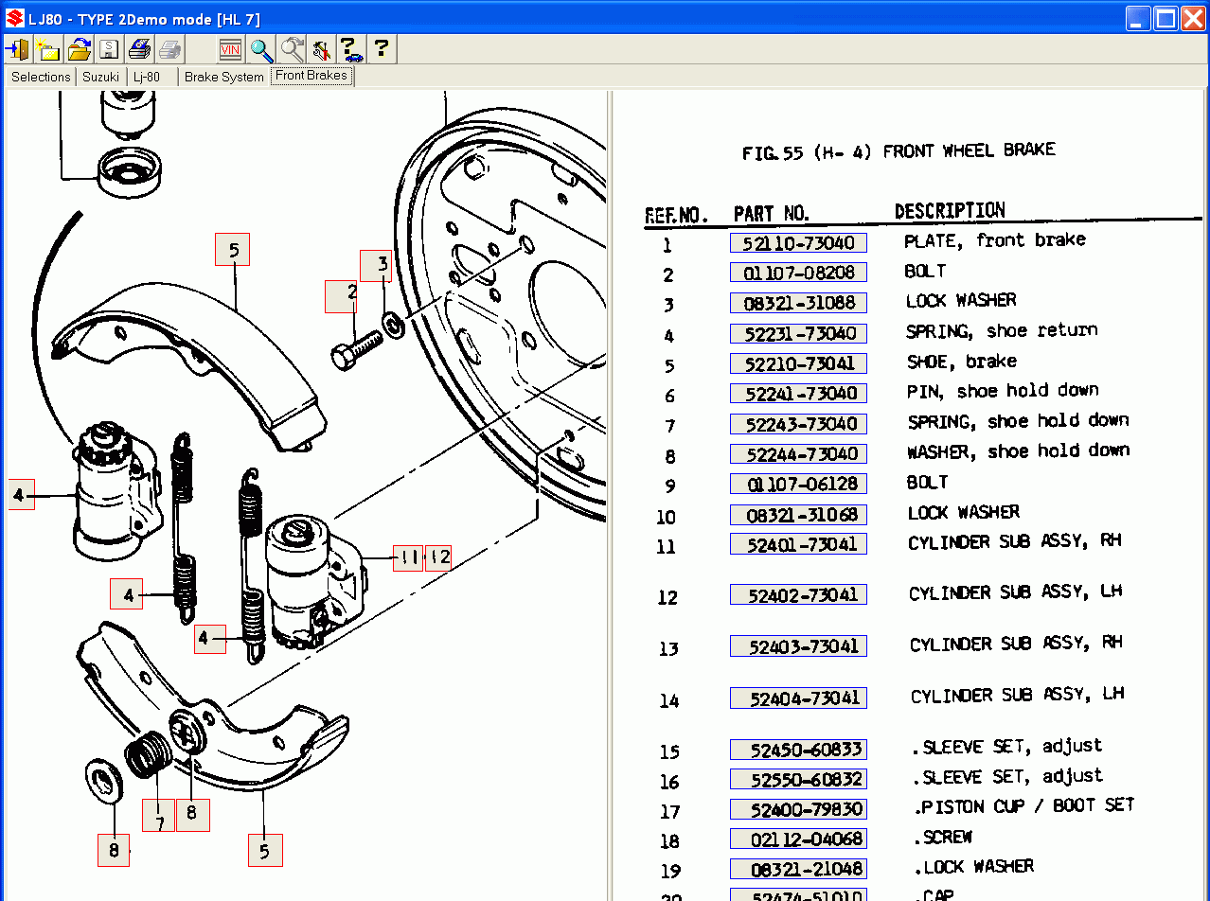Click callout 5 above the upper brake shoe
This screenshot has height=901, width=1210.
pos(232,250)
